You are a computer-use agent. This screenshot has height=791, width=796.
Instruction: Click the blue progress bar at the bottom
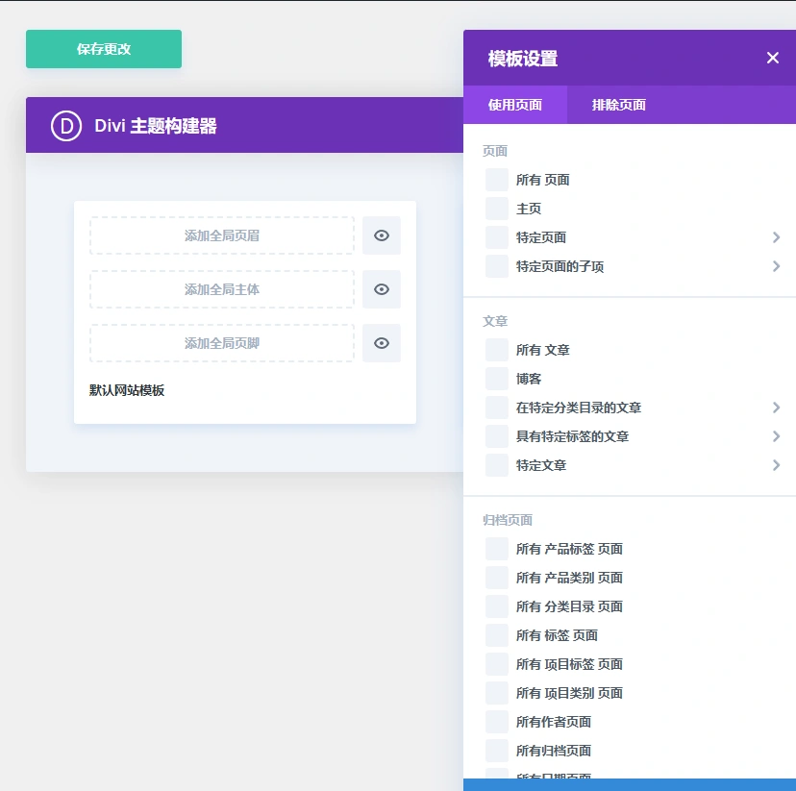630,787
